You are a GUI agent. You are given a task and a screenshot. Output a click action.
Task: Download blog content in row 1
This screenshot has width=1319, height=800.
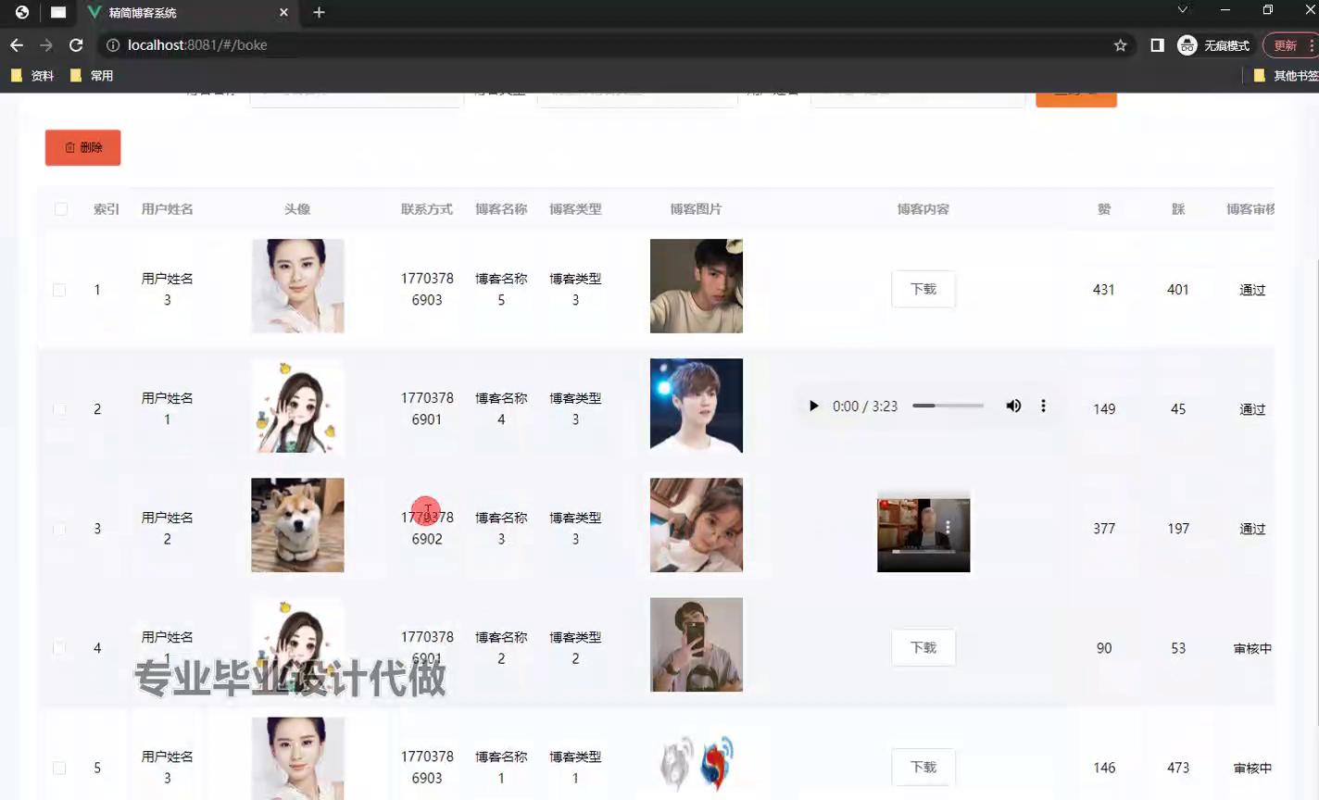point(923,289)
